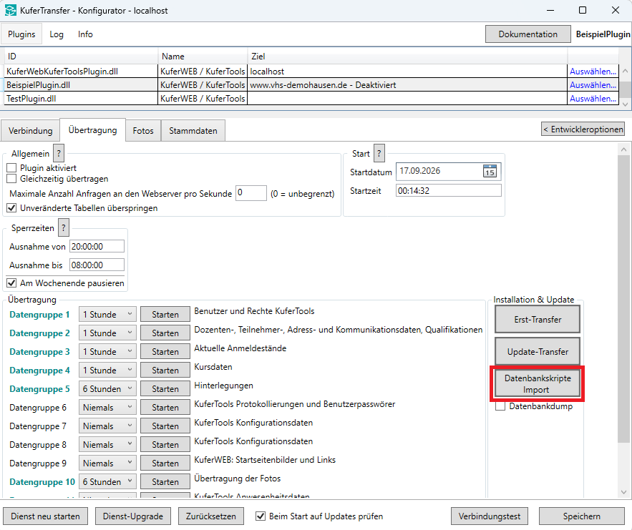Open the Stammdaten tab
The image size is (632, 530).
pos(193,131)
